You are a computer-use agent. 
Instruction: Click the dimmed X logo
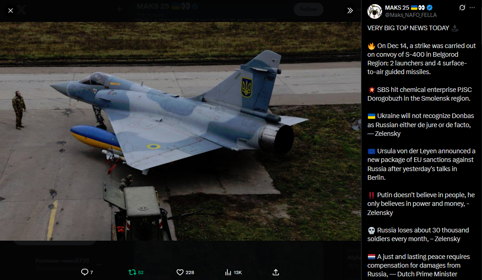click(22, 10)
